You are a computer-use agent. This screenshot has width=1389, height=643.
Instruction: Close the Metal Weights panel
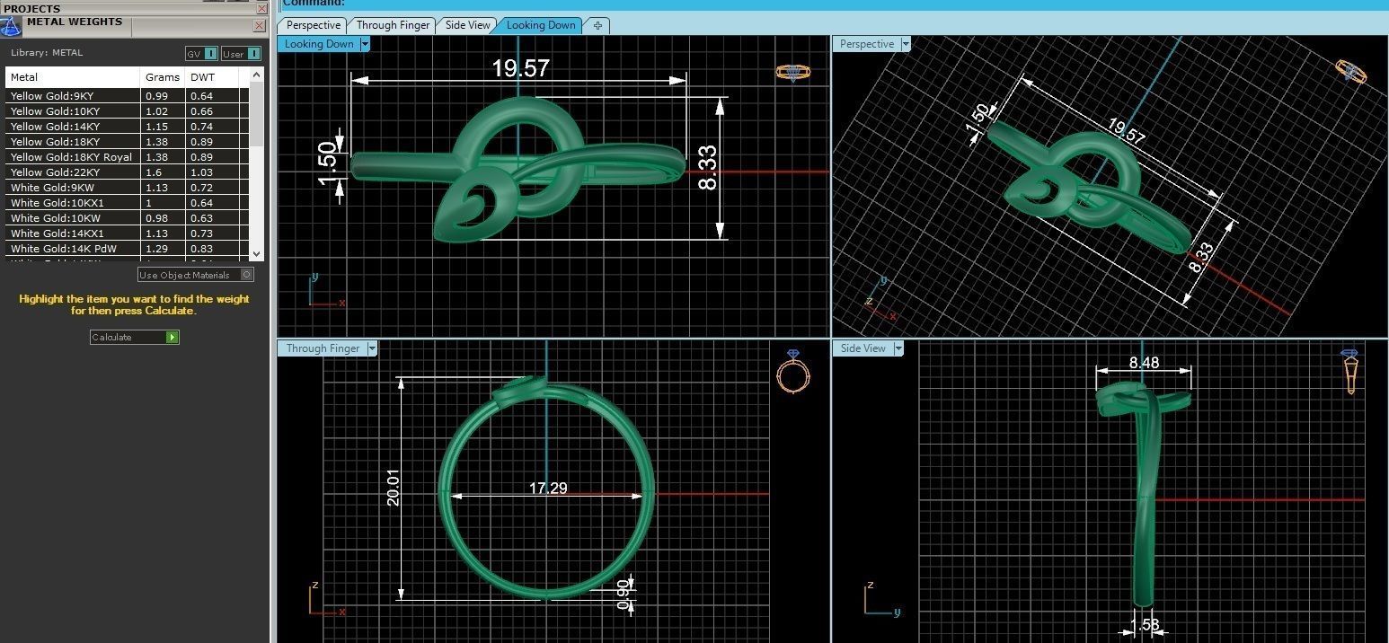click(x=260, y=26)
